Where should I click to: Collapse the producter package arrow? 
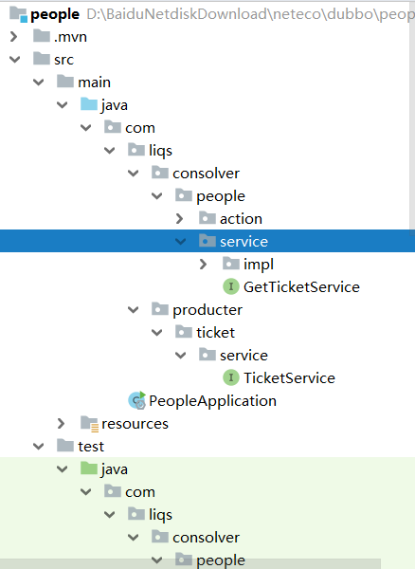click(x=134, y=309)
